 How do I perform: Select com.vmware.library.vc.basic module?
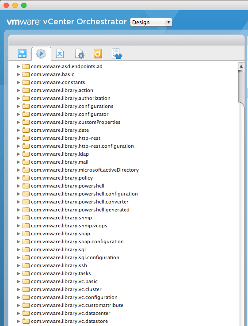pyautogui.click(x=64, y=281)
